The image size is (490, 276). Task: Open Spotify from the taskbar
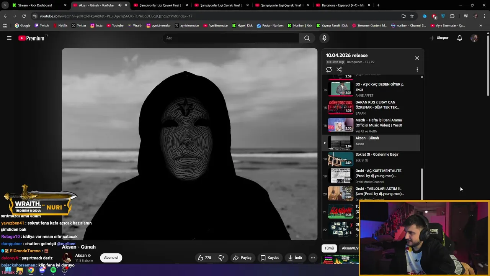[53, 270]
